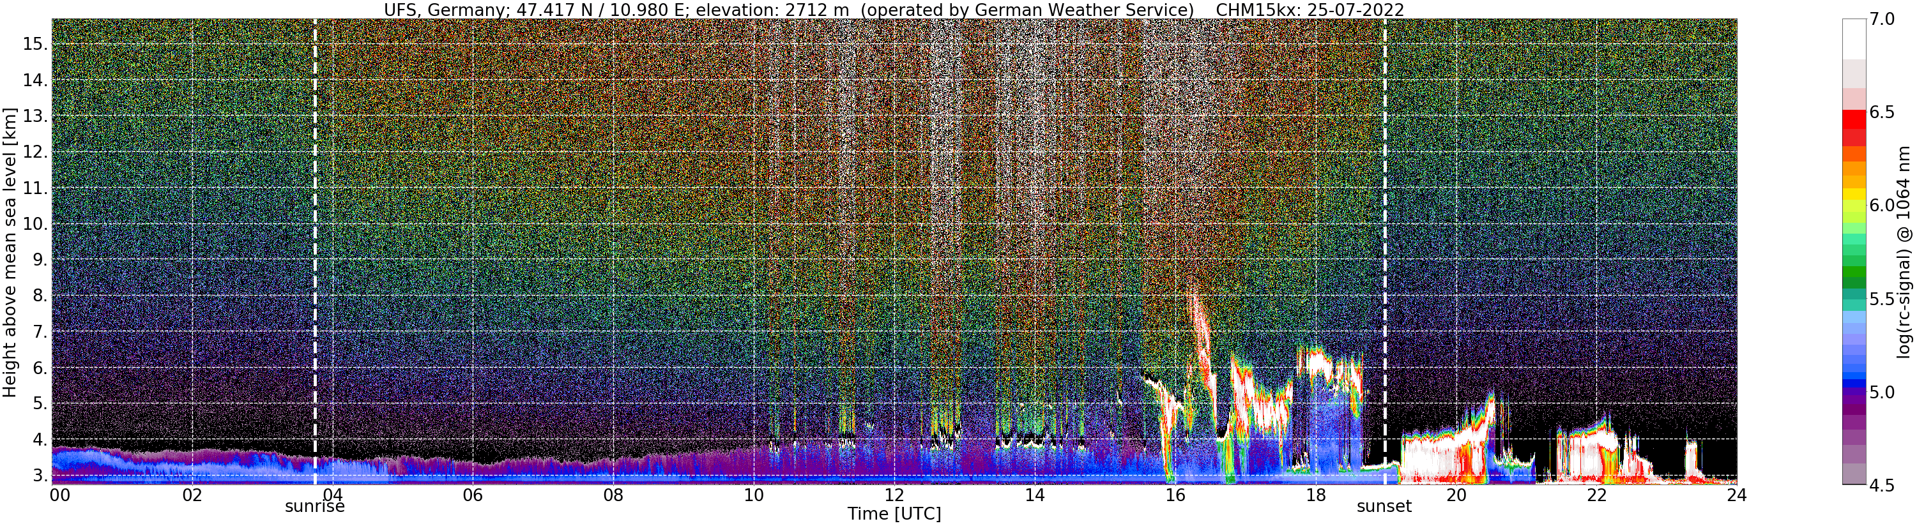Click the x-axis tick label '08'
The width and height of the screenshot is (1917, 526).
(x=613, y=495)
